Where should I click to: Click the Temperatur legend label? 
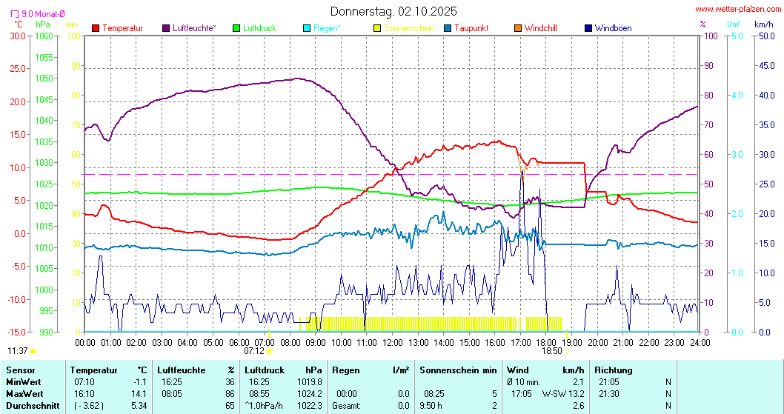(122, 28)
